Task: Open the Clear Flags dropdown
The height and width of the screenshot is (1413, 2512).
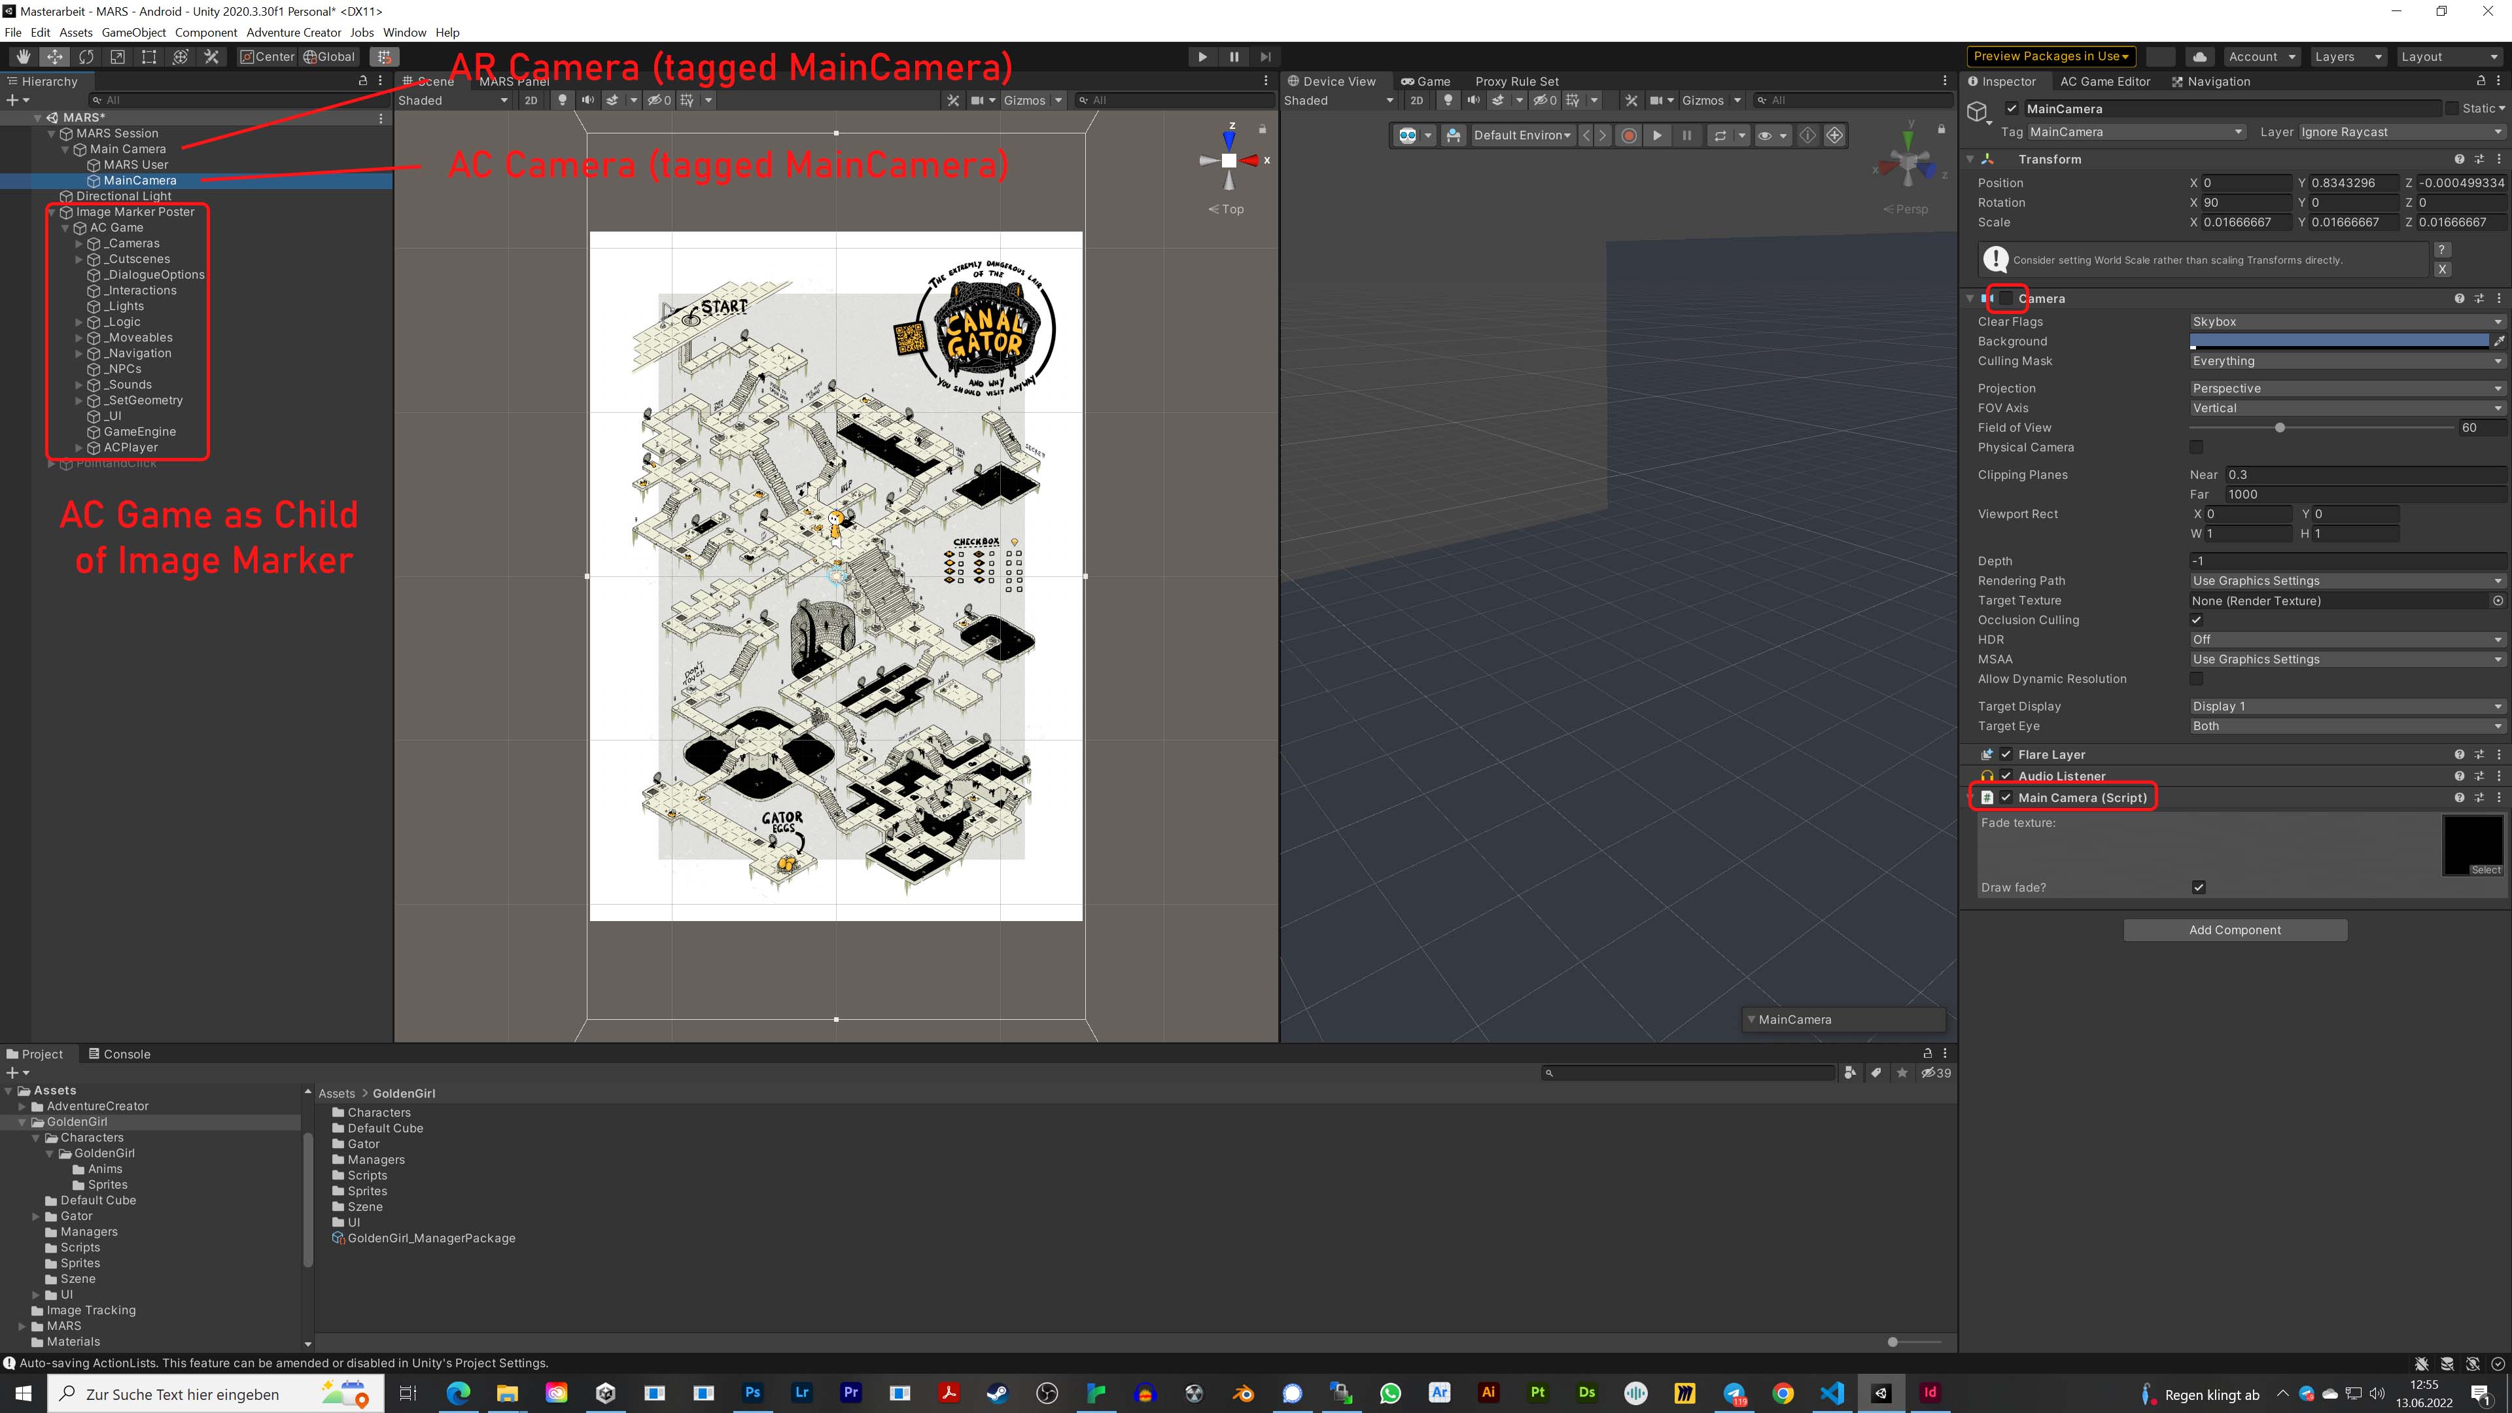Action: (2347, 322)
